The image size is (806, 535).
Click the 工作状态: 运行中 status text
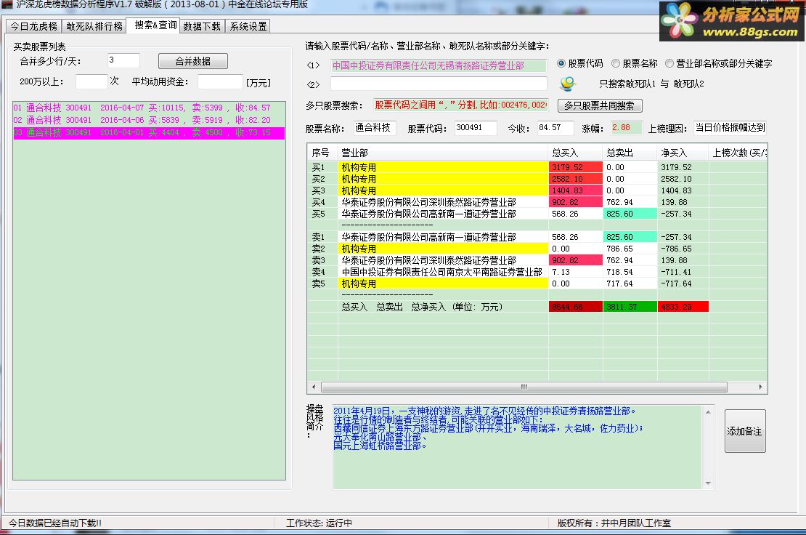tap(319, 523)
